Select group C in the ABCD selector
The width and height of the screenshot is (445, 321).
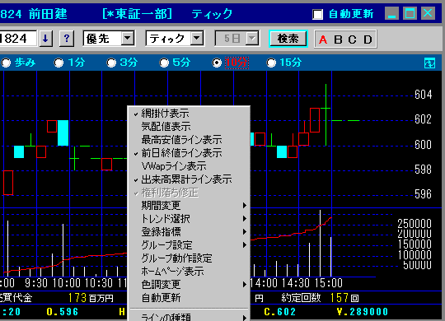click(352, 40)
